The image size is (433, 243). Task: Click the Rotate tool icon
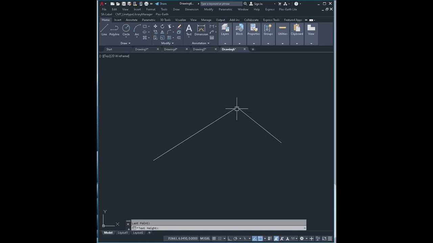[162, 26]
